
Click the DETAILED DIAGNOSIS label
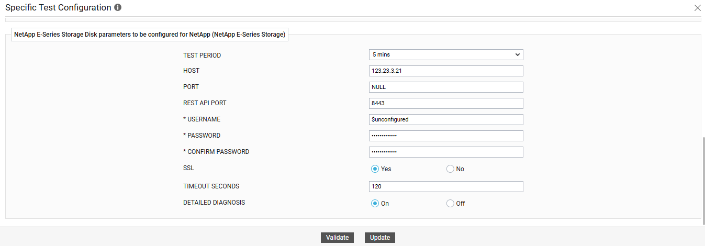(x=214, y=203)
